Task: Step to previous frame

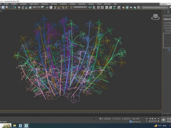Action: point(150,119)
